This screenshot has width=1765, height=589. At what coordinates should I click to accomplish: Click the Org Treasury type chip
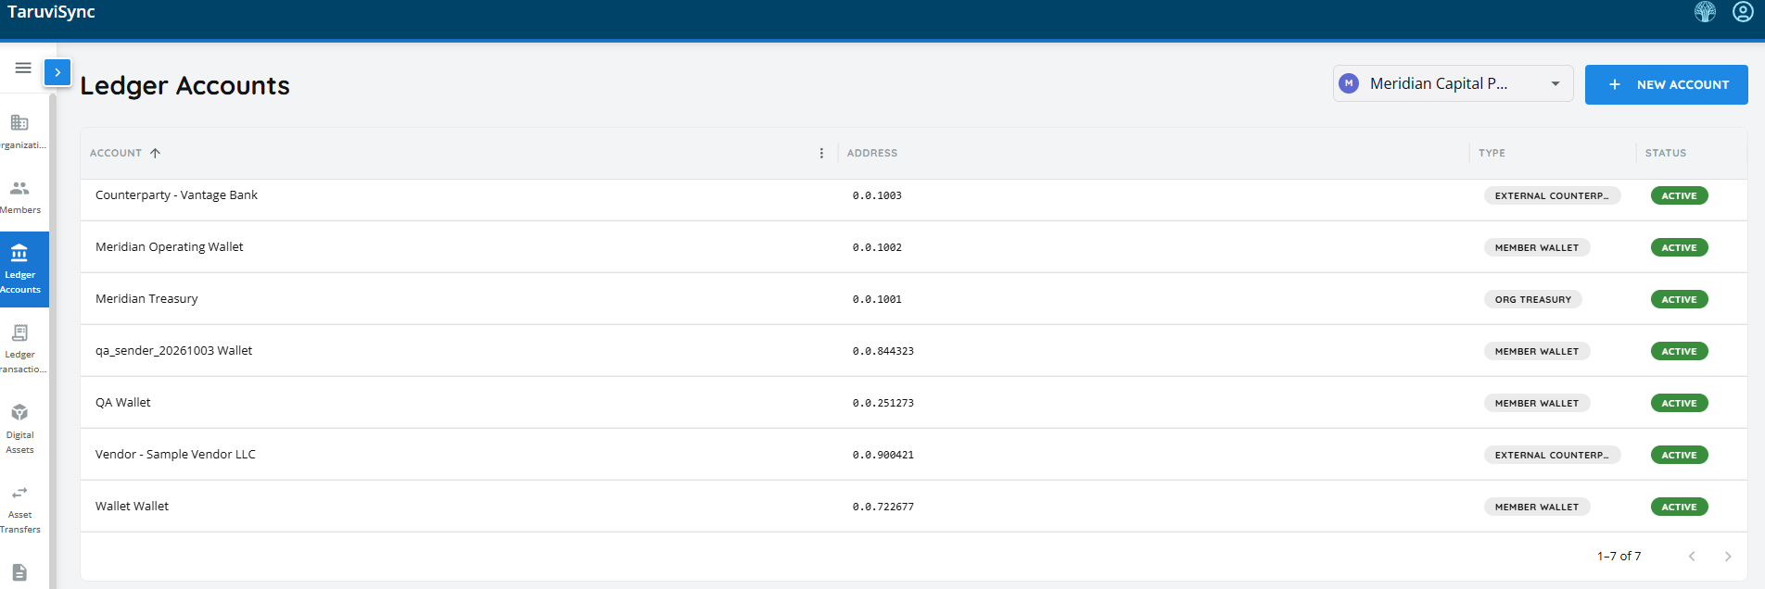[x=1533, y=299]
